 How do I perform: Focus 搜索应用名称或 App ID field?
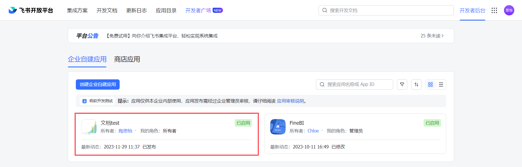(x=354, y=84)
